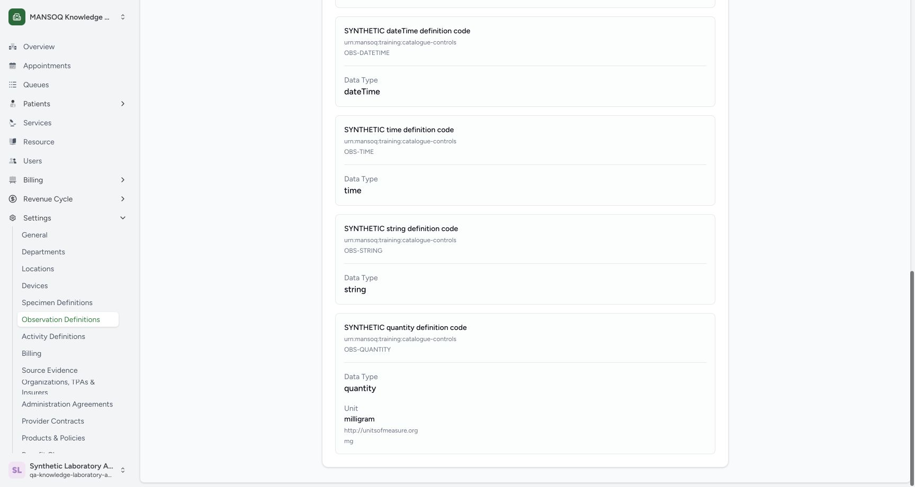Click the page vertical scrollbar thumb

click(x=912, y=377)
